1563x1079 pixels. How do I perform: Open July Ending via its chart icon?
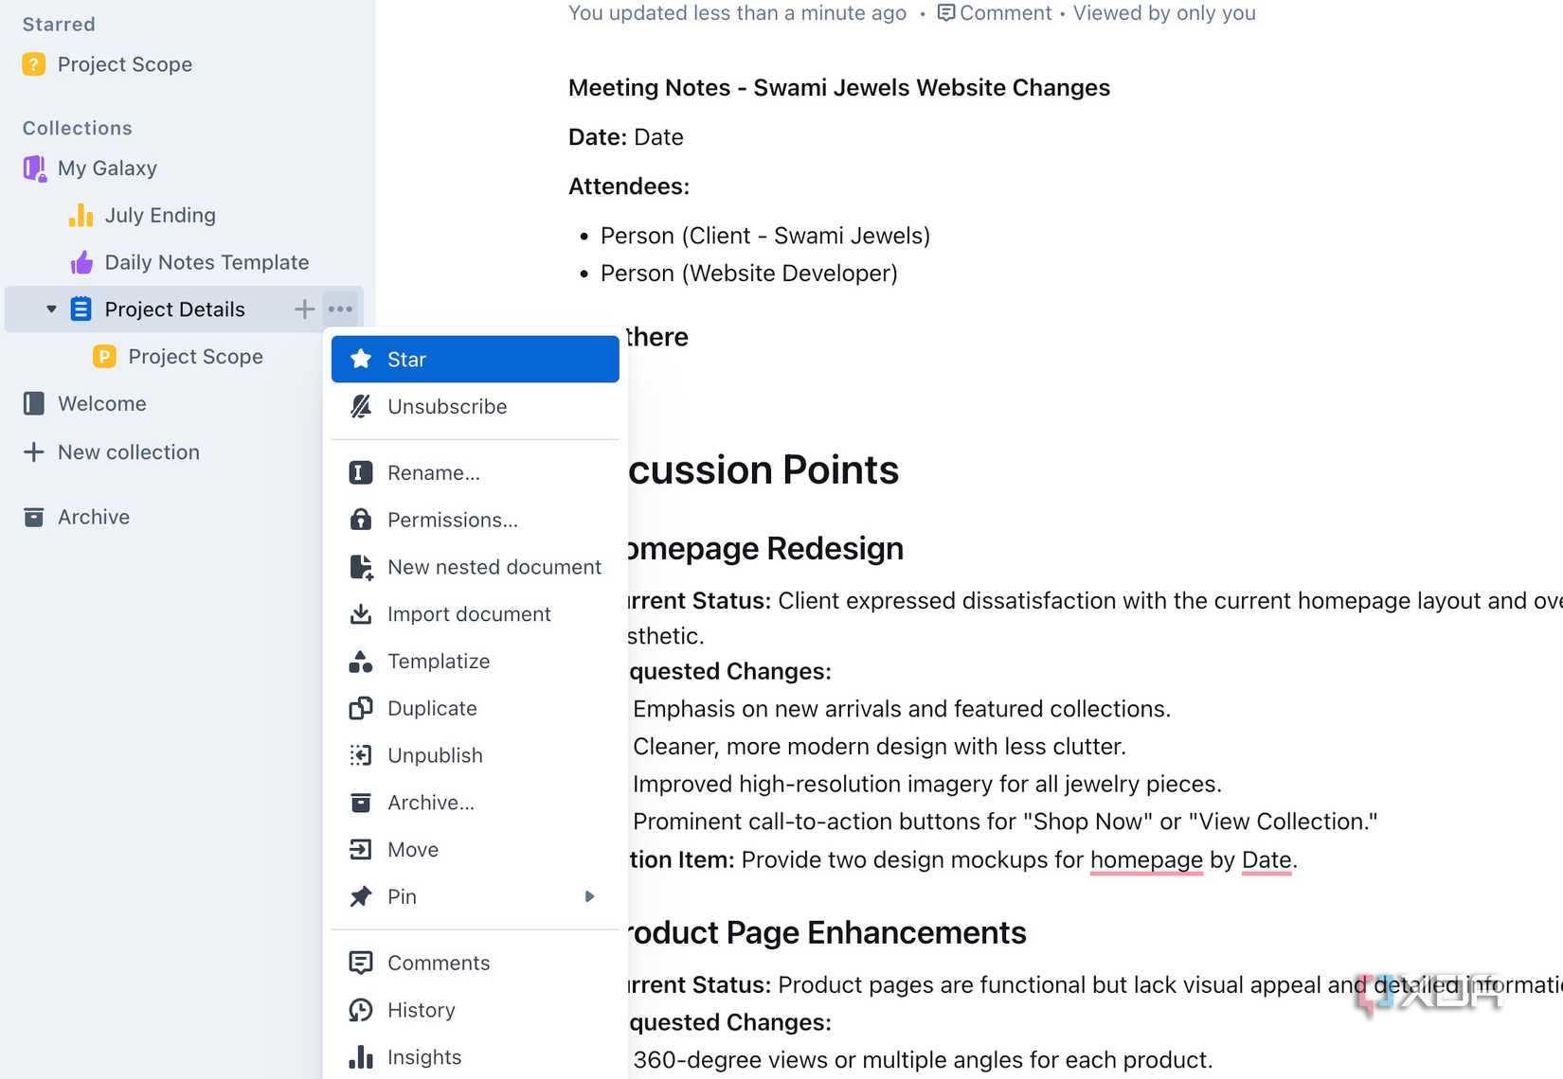pyautogui.click(x=80, y=215)
